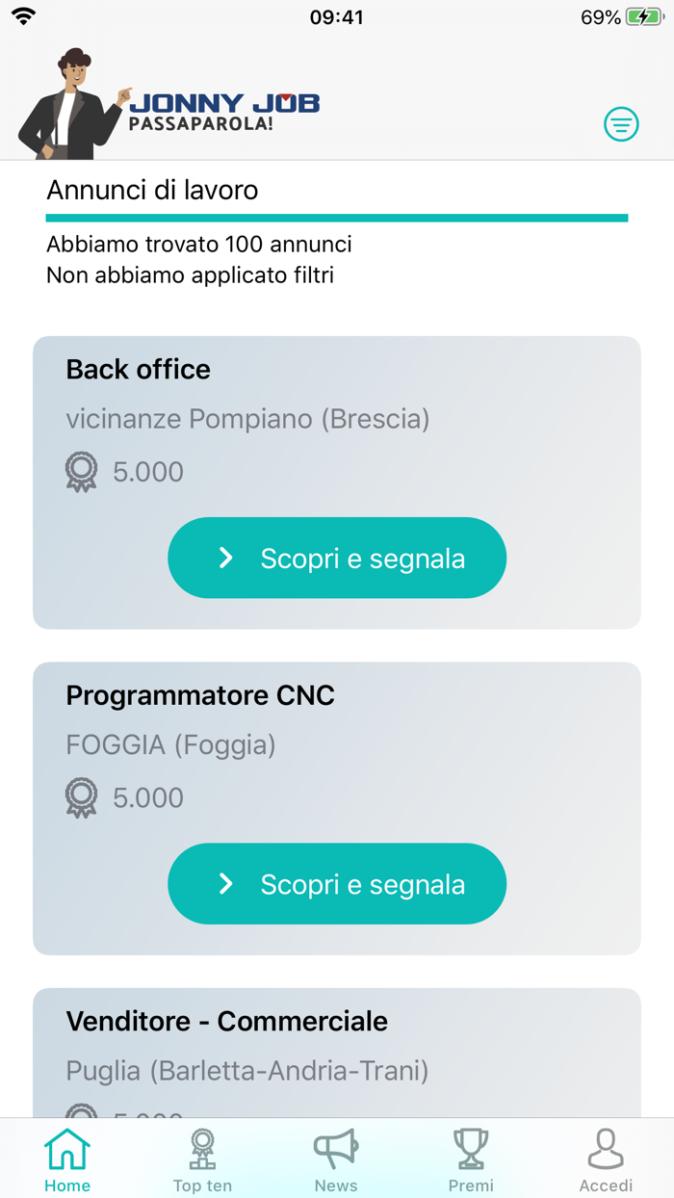Open the Programmatore CNC job title
Viewport: 674px width, 1198px height.
point(200,695)
